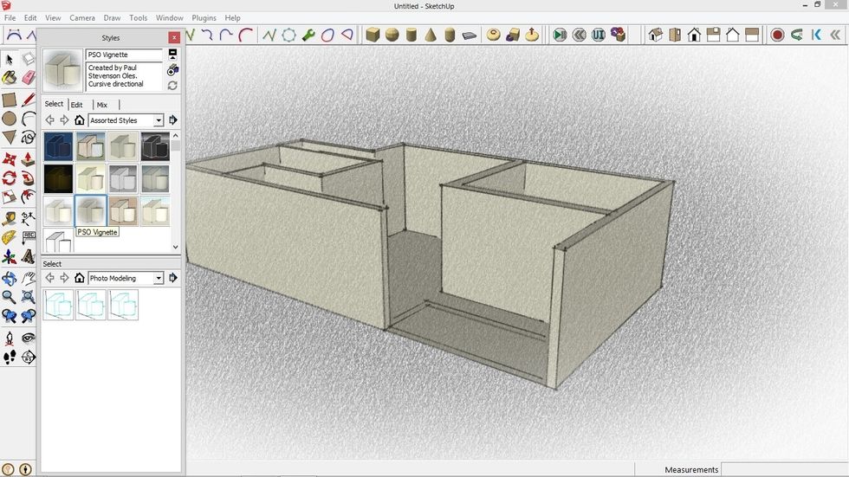Click the Iso house view icon
Image resolution: width=849 pixels, height=477 pixels.
pyautogui.click(x=656, y=35)
